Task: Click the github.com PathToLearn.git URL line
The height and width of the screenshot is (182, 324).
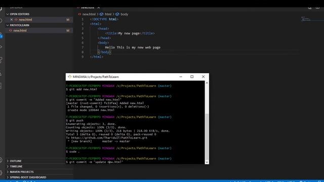Action: (x=107, y=138)
